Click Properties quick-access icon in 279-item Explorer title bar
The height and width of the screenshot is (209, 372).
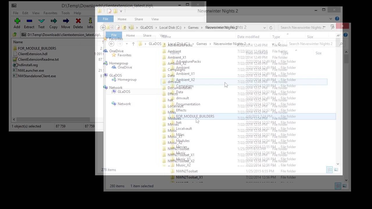point(109,11)
